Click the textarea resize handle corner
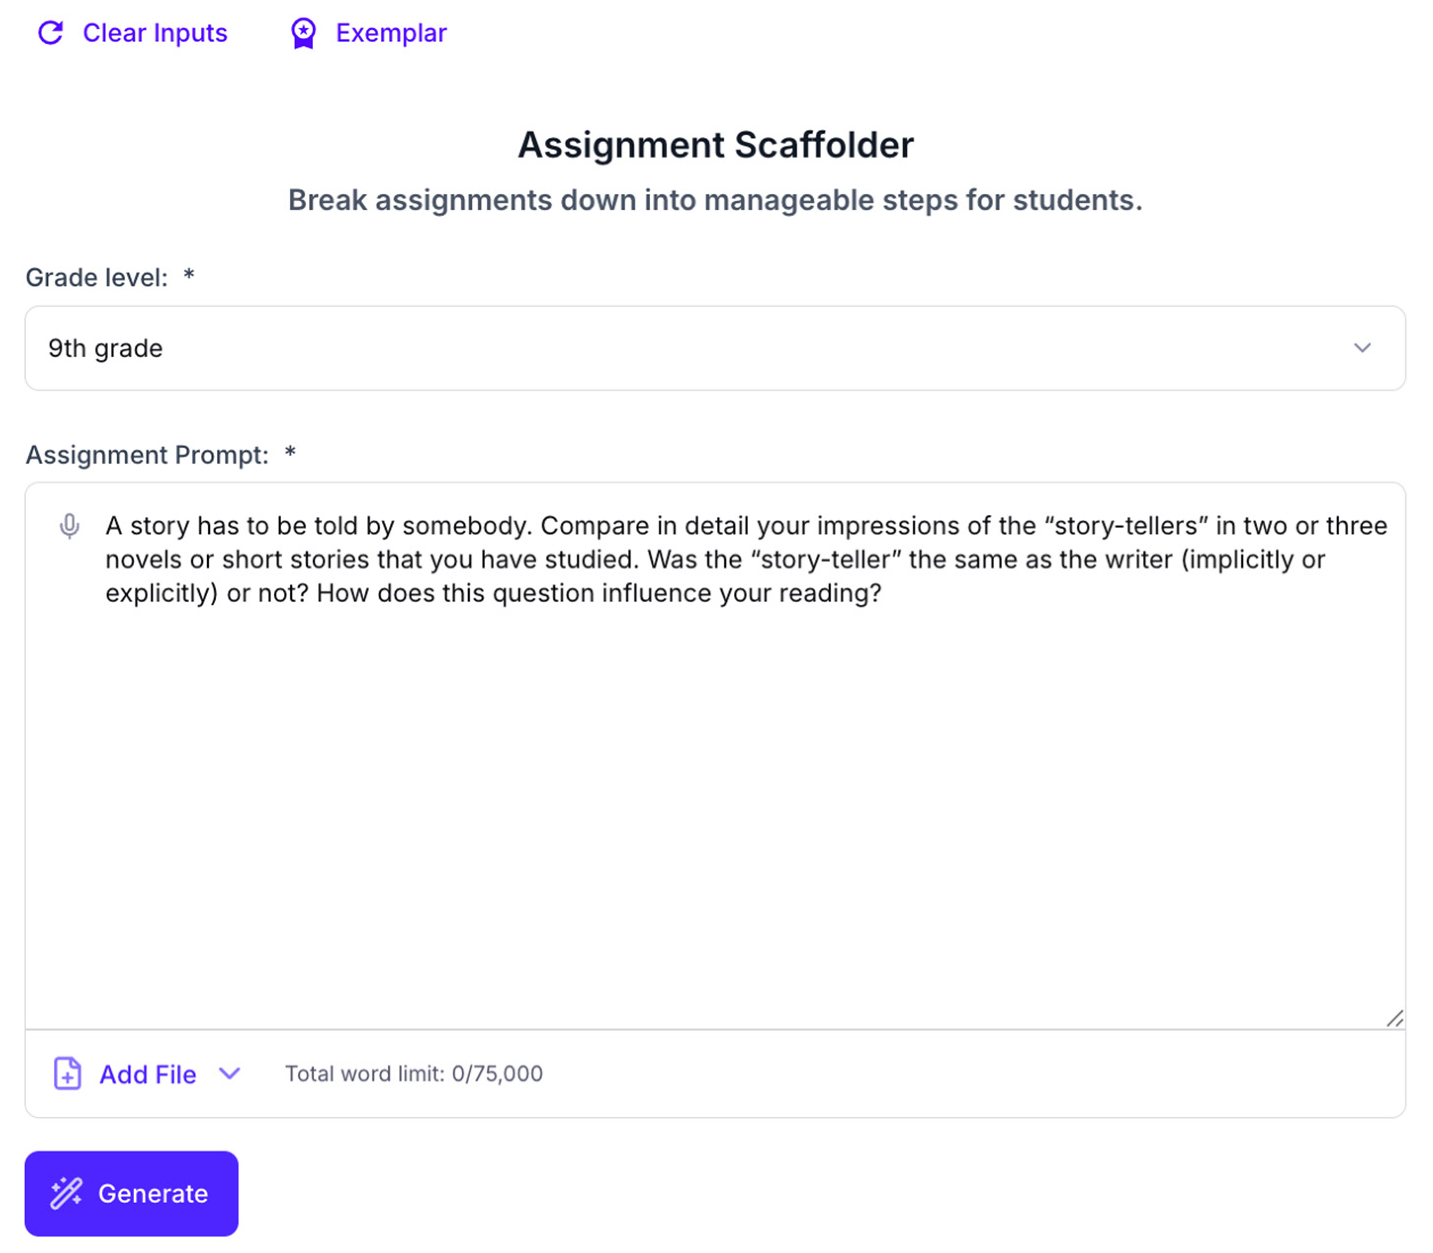1433x1253 pixels. pos(1394,1018)
